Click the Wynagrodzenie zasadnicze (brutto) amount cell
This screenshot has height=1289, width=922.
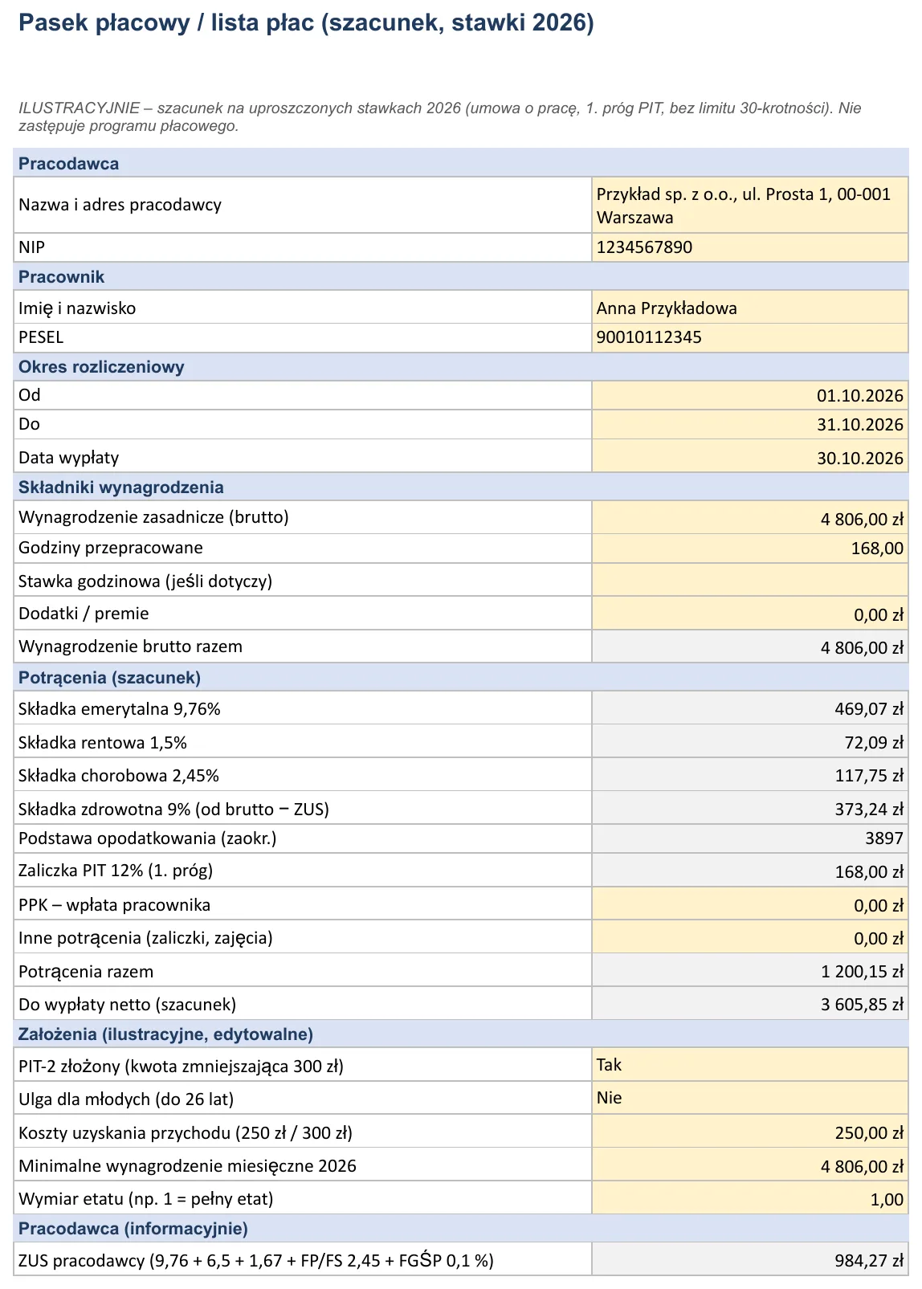750,518
